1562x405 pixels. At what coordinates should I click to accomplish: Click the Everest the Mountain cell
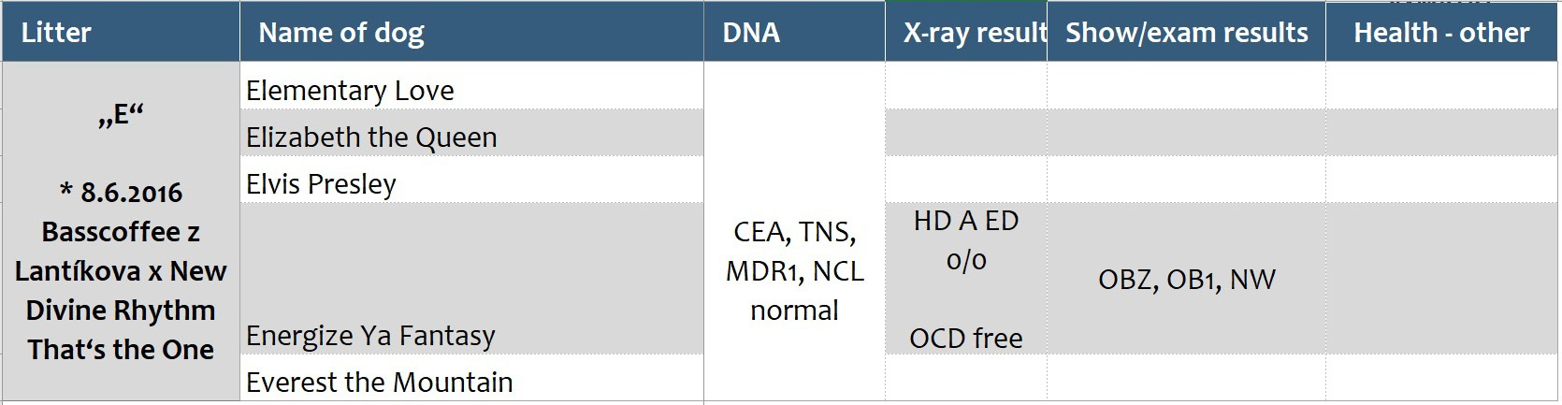(471, 381)
